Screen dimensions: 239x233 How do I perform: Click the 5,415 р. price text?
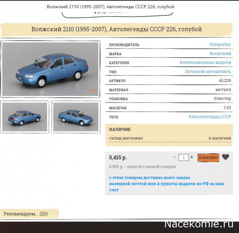pyautogui.click(x=118, y=158)
